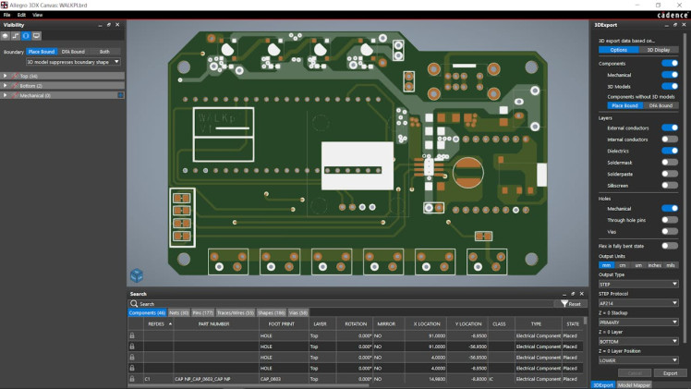
Task: Click the Export button
Action: (670, 373)
